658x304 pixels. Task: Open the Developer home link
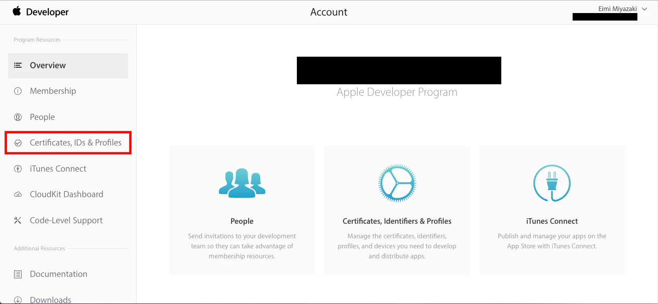click(x=47, y=12)
